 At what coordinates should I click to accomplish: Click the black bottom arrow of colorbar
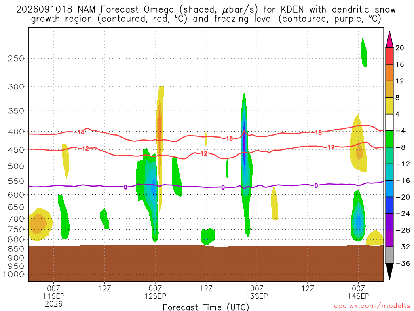(x=389, y=272)
